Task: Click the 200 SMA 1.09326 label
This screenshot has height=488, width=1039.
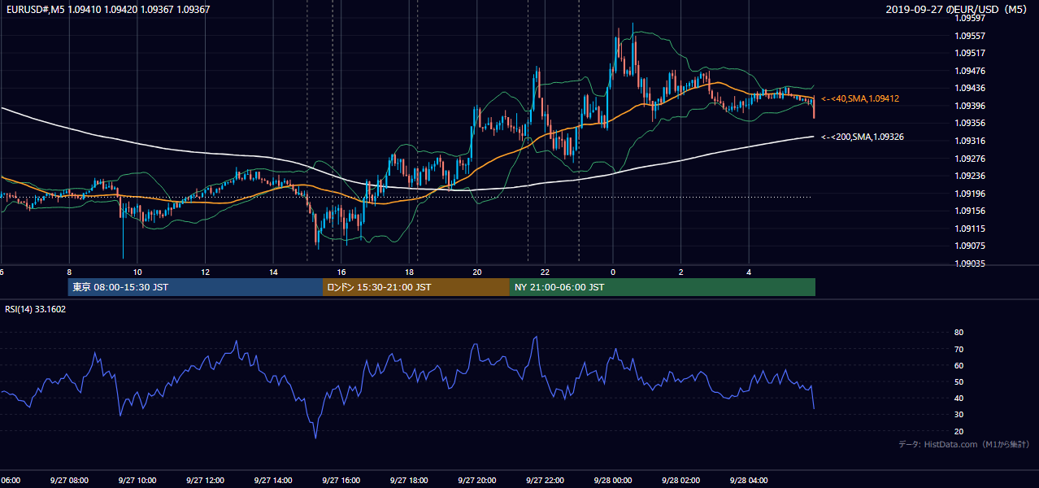Action: [x=863, y=137]
